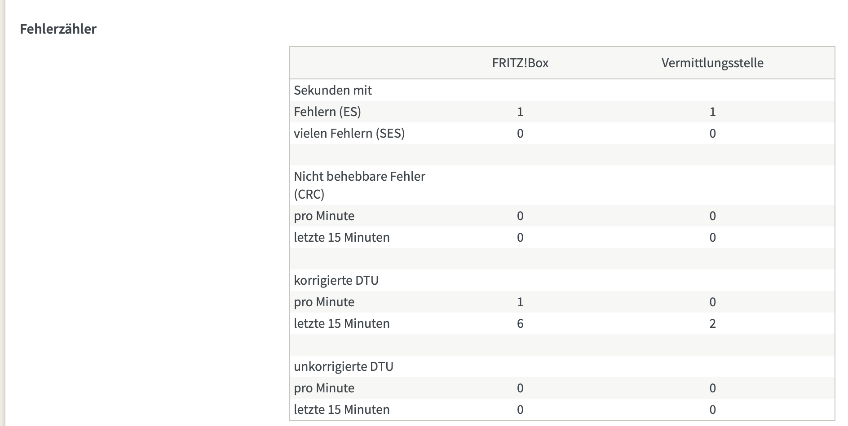Viewport: 848px width, 426px height.
Task: Click FRITZ!Box value 6 for korrigierte DTU
Action: tap(520, 324)
